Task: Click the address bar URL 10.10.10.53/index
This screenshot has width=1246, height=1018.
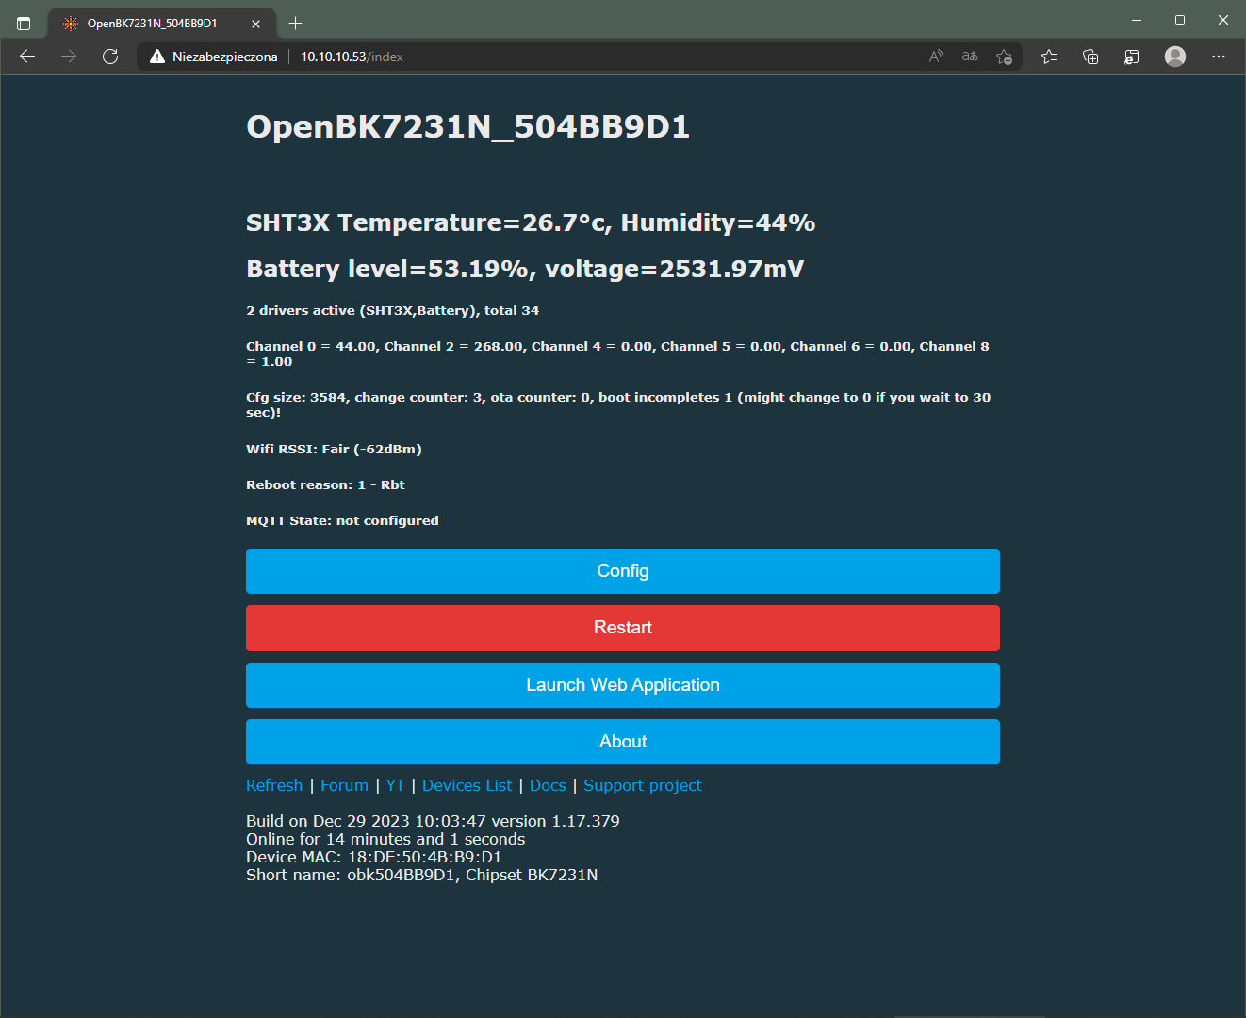Action: click(352, 57)
